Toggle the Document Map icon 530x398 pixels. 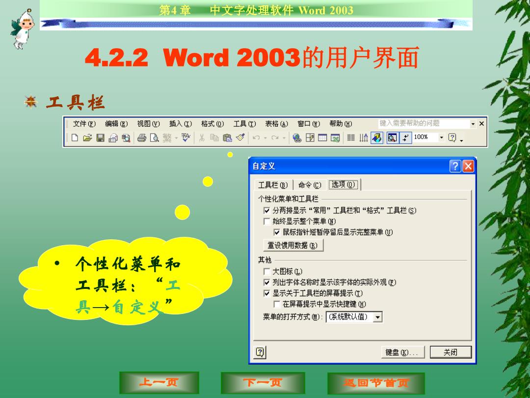(392, 138)
